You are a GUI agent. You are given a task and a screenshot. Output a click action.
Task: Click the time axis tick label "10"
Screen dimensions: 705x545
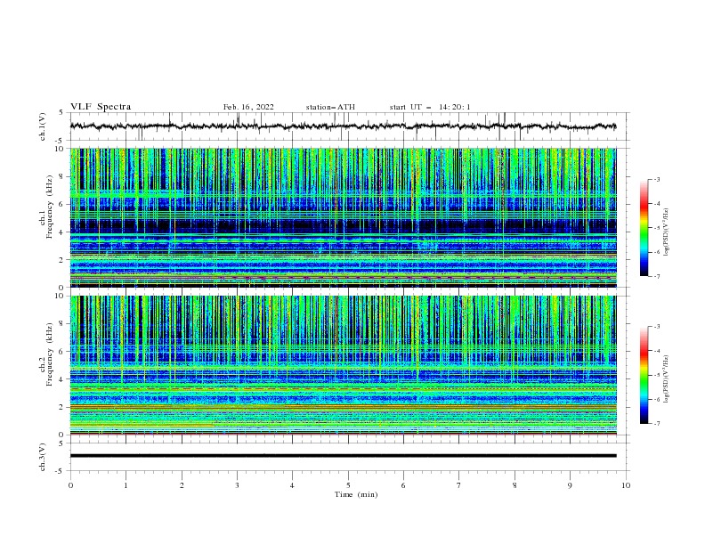point(626,485)
